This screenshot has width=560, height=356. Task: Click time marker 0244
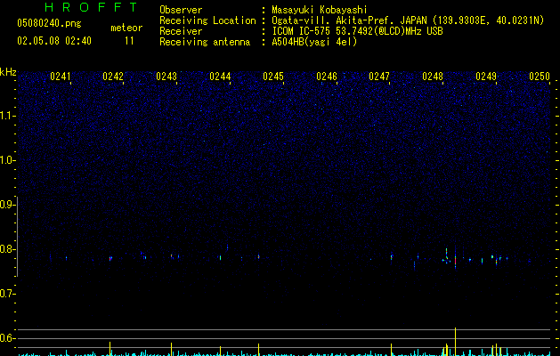point(220,77)
